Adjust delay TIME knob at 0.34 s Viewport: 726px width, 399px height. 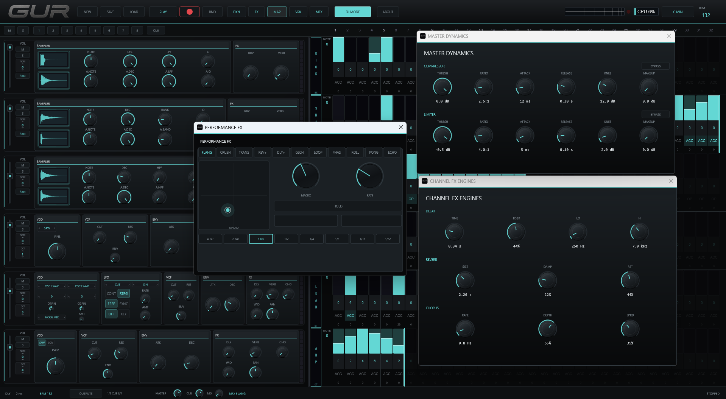pos(455,232)
